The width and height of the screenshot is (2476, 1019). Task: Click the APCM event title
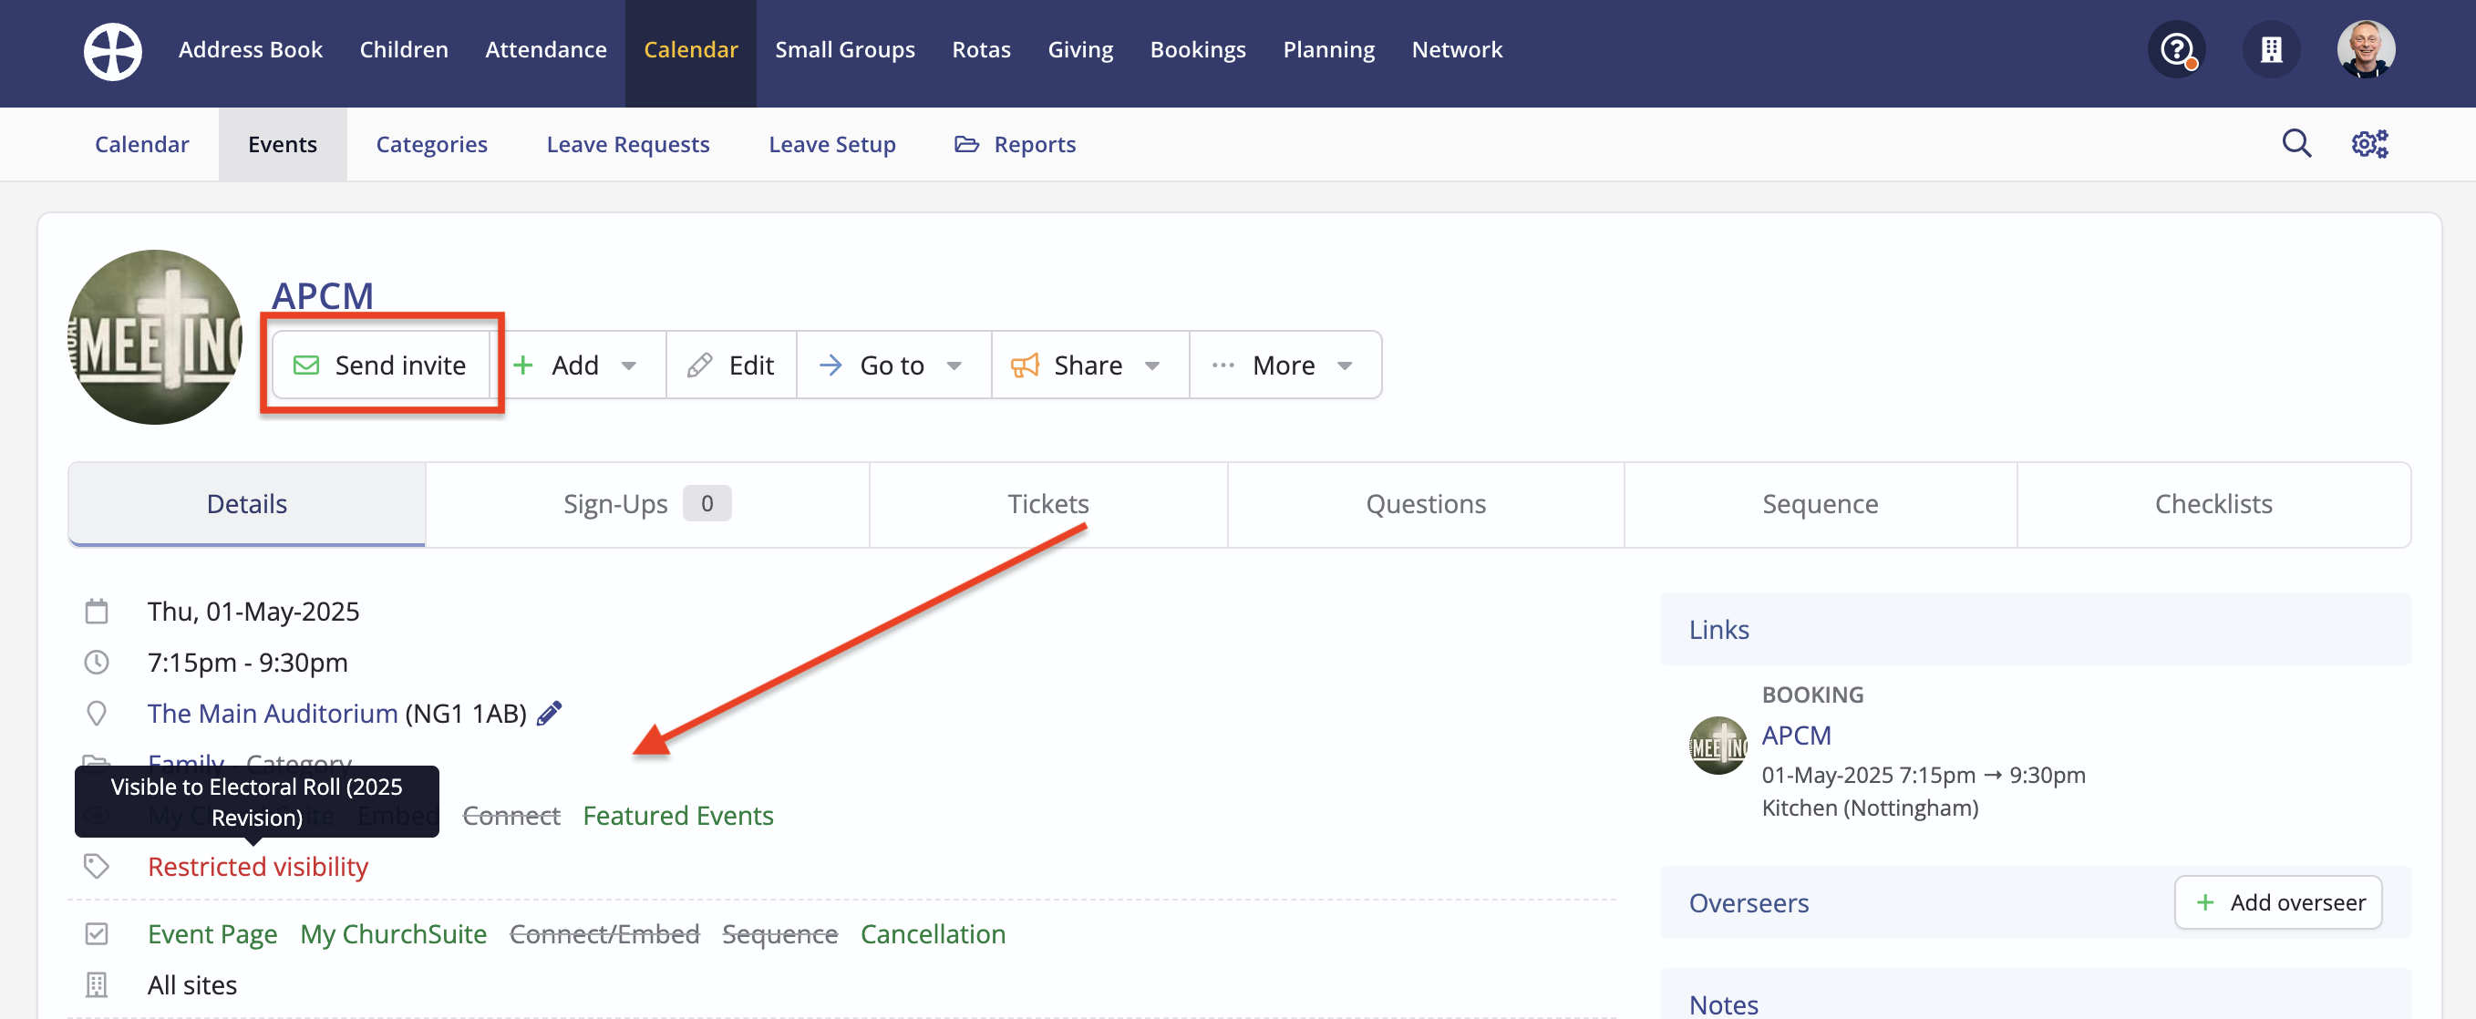pyautogui.click(x=322, y=295)
